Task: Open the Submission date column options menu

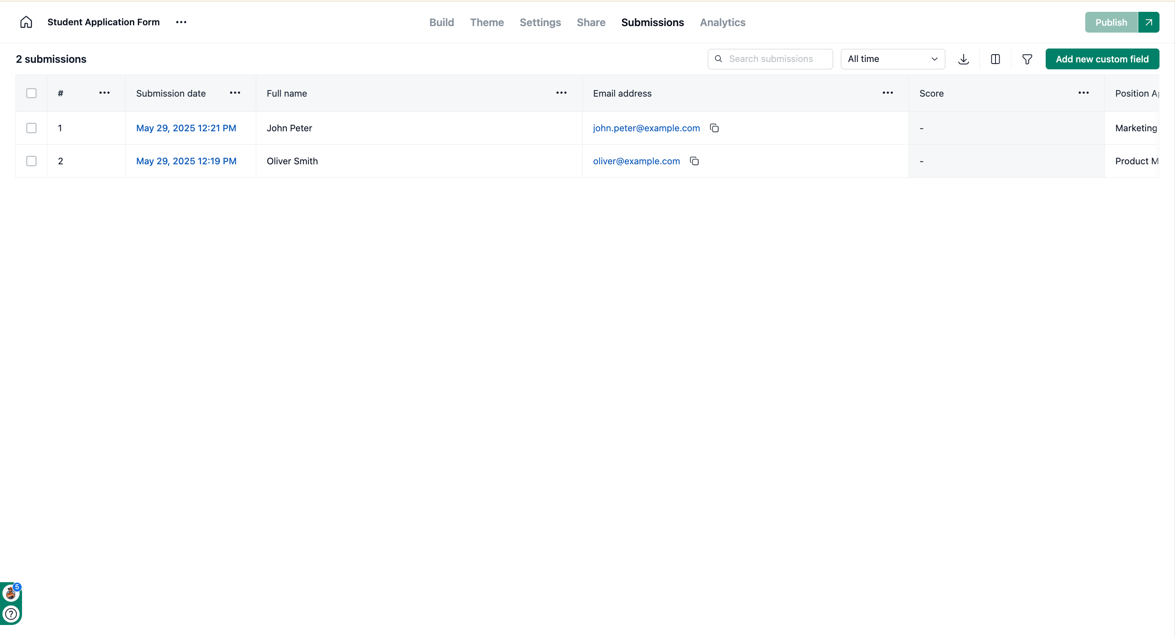Action: click(x=235, y=93)
